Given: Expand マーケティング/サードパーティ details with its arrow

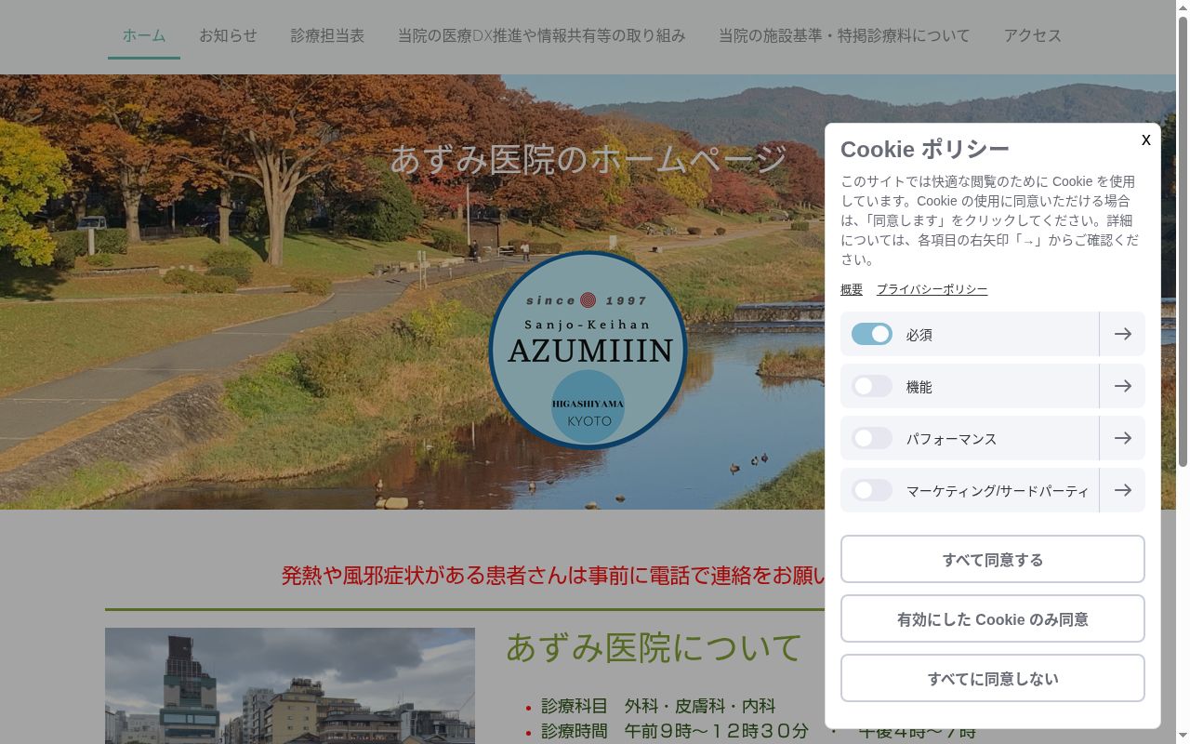Looking at the screenshot, I should point(1122,490).
